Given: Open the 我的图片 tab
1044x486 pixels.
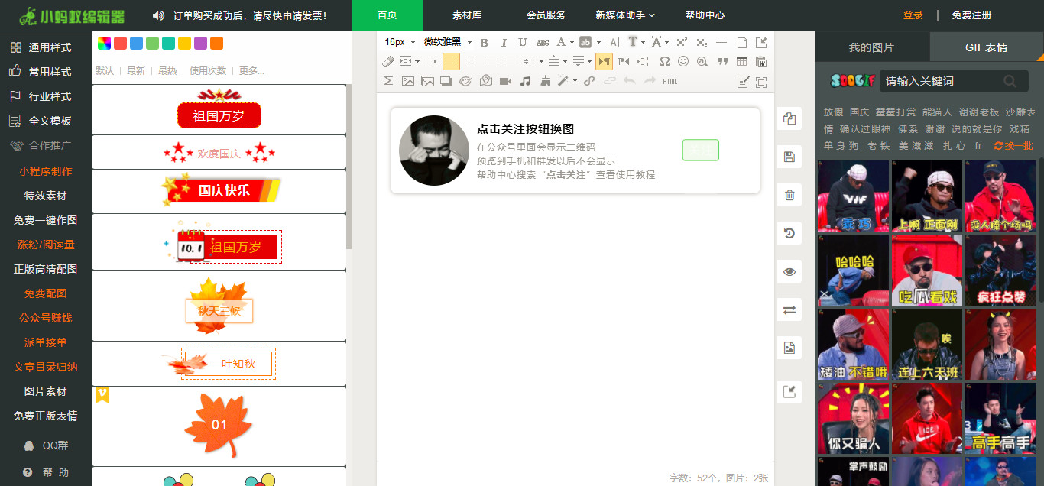Looking at the screenshot, I should 873,47.
